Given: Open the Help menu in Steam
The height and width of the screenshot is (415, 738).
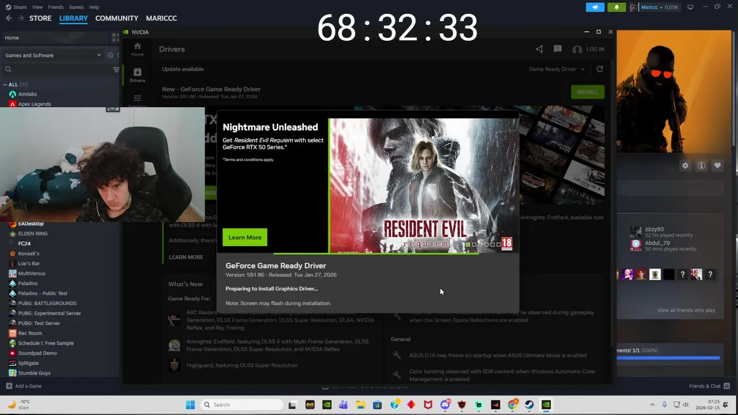Looking at the screenshot, I should pos(94,7).
